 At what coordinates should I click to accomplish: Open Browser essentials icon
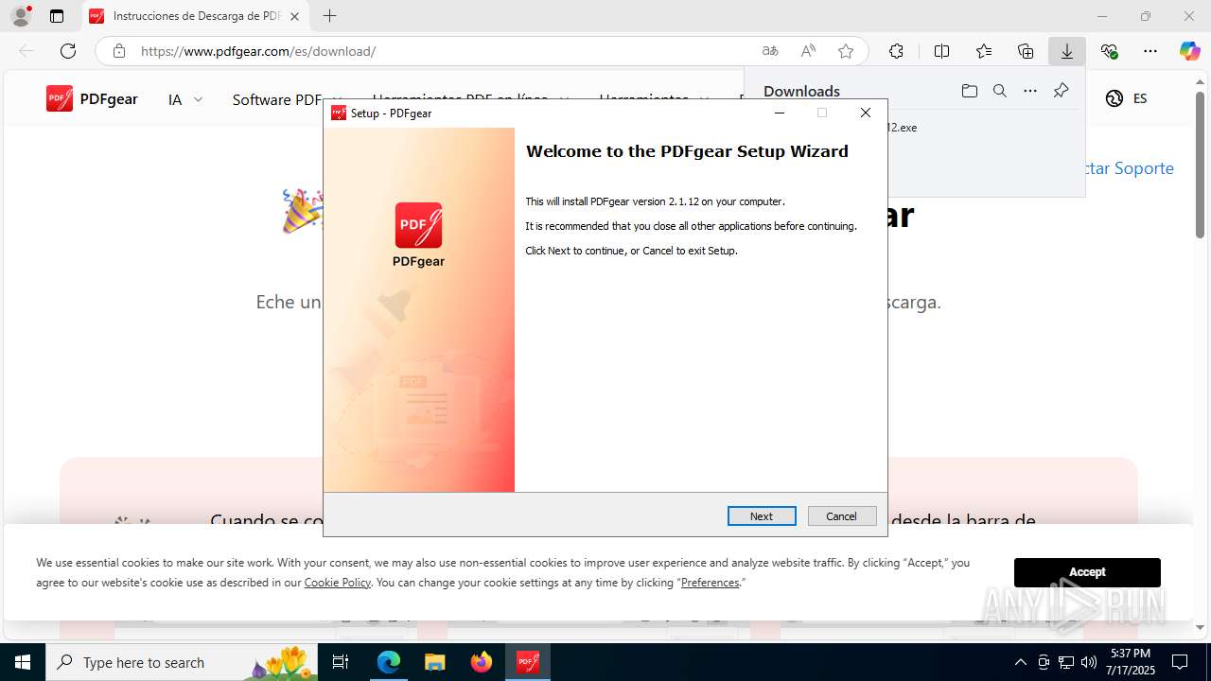[x=1109, y=51]
